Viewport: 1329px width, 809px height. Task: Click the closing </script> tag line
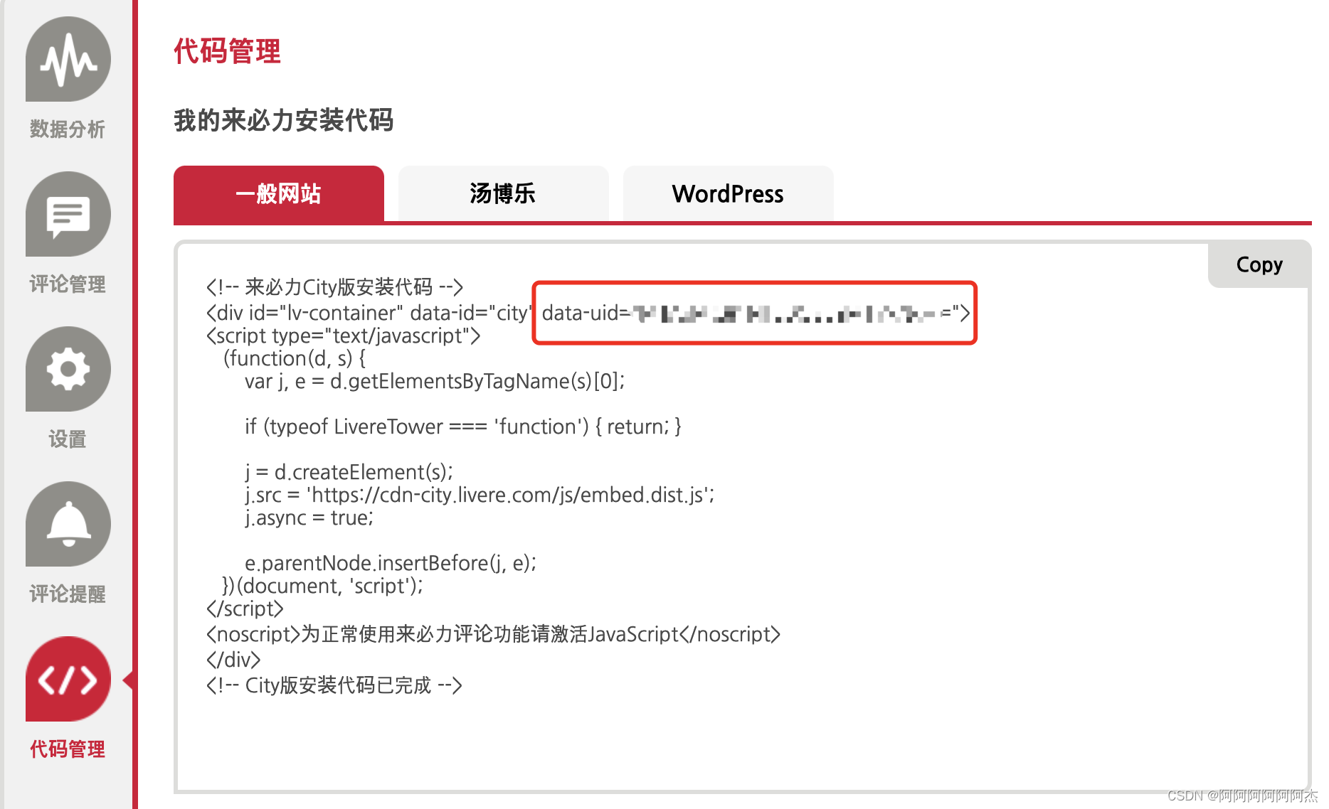245,609
